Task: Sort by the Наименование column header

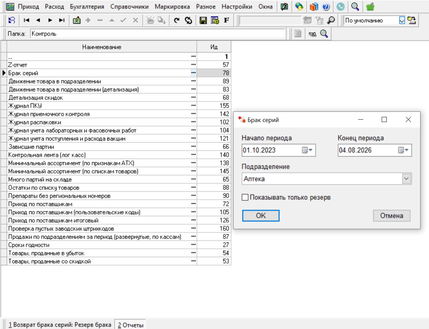Action: coord(102,47)
